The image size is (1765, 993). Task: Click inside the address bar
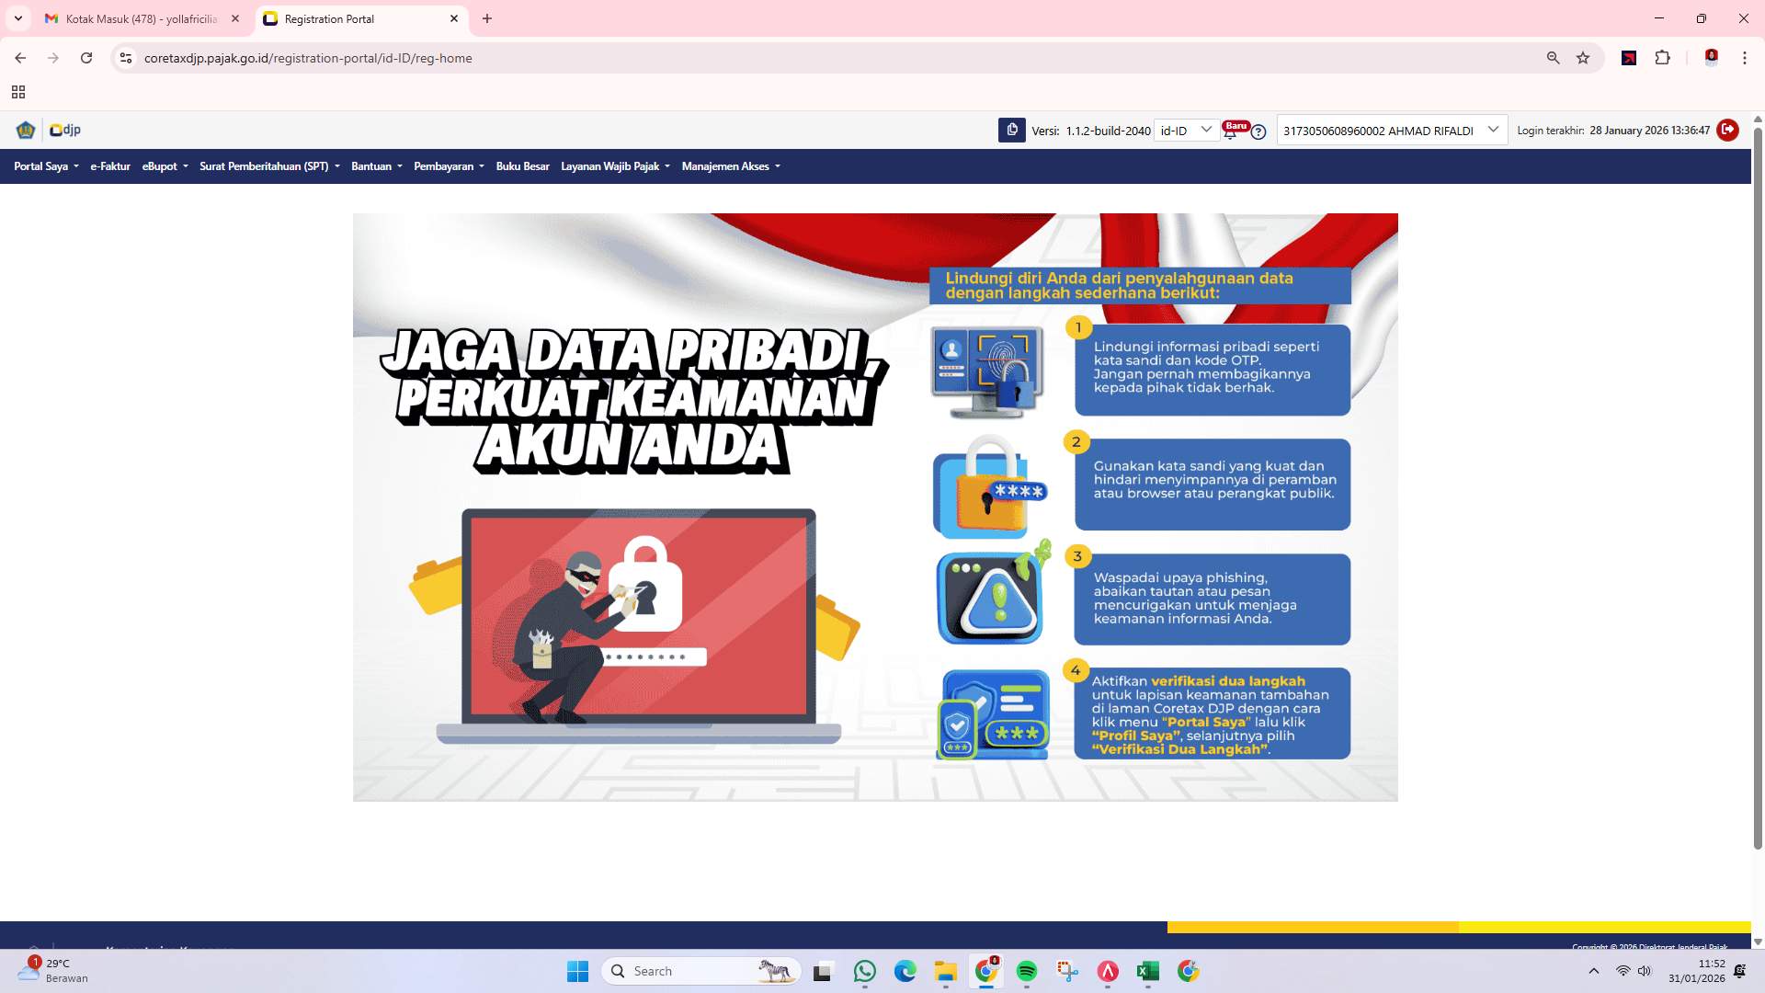(x=368, y=57)
